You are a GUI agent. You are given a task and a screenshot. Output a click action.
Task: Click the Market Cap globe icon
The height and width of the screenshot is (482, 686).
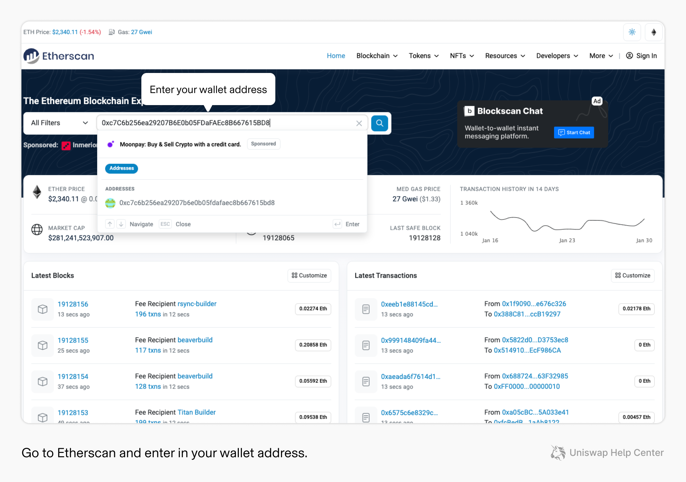(x=37, y=230)
